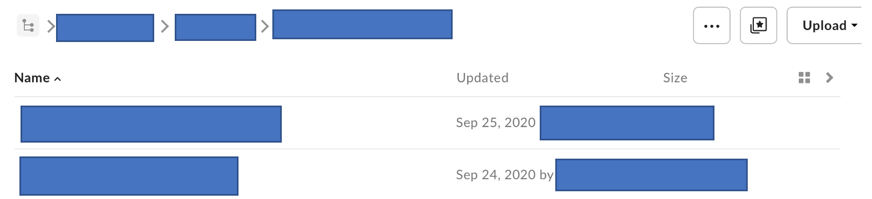Click the ascending sort caret beside Name

[x=57, y=79]
